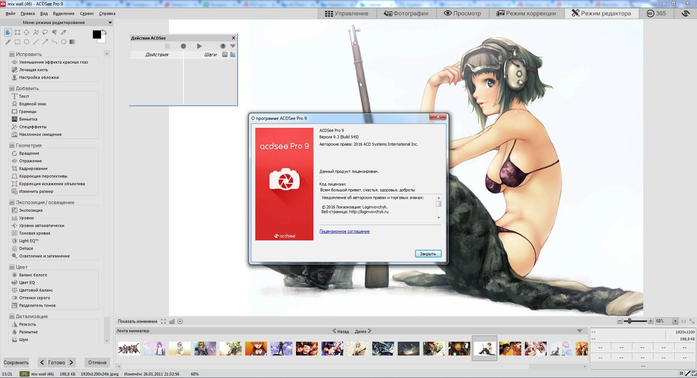Click Record in ACDSee Actions panel
Image resolution: width=697 pixels, height=378 pixels.
pos(183,46)
